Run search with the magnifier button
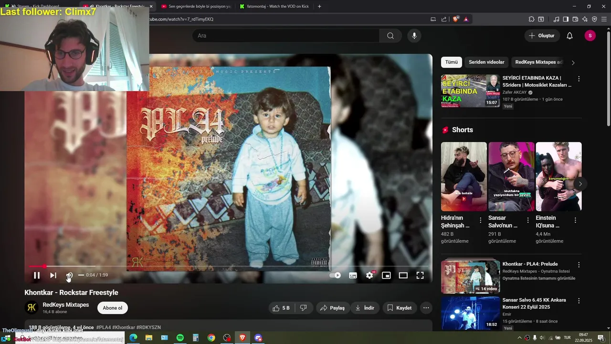Viewport: 611px width, 344px height. pyautogui.click(x=390, y=36)
